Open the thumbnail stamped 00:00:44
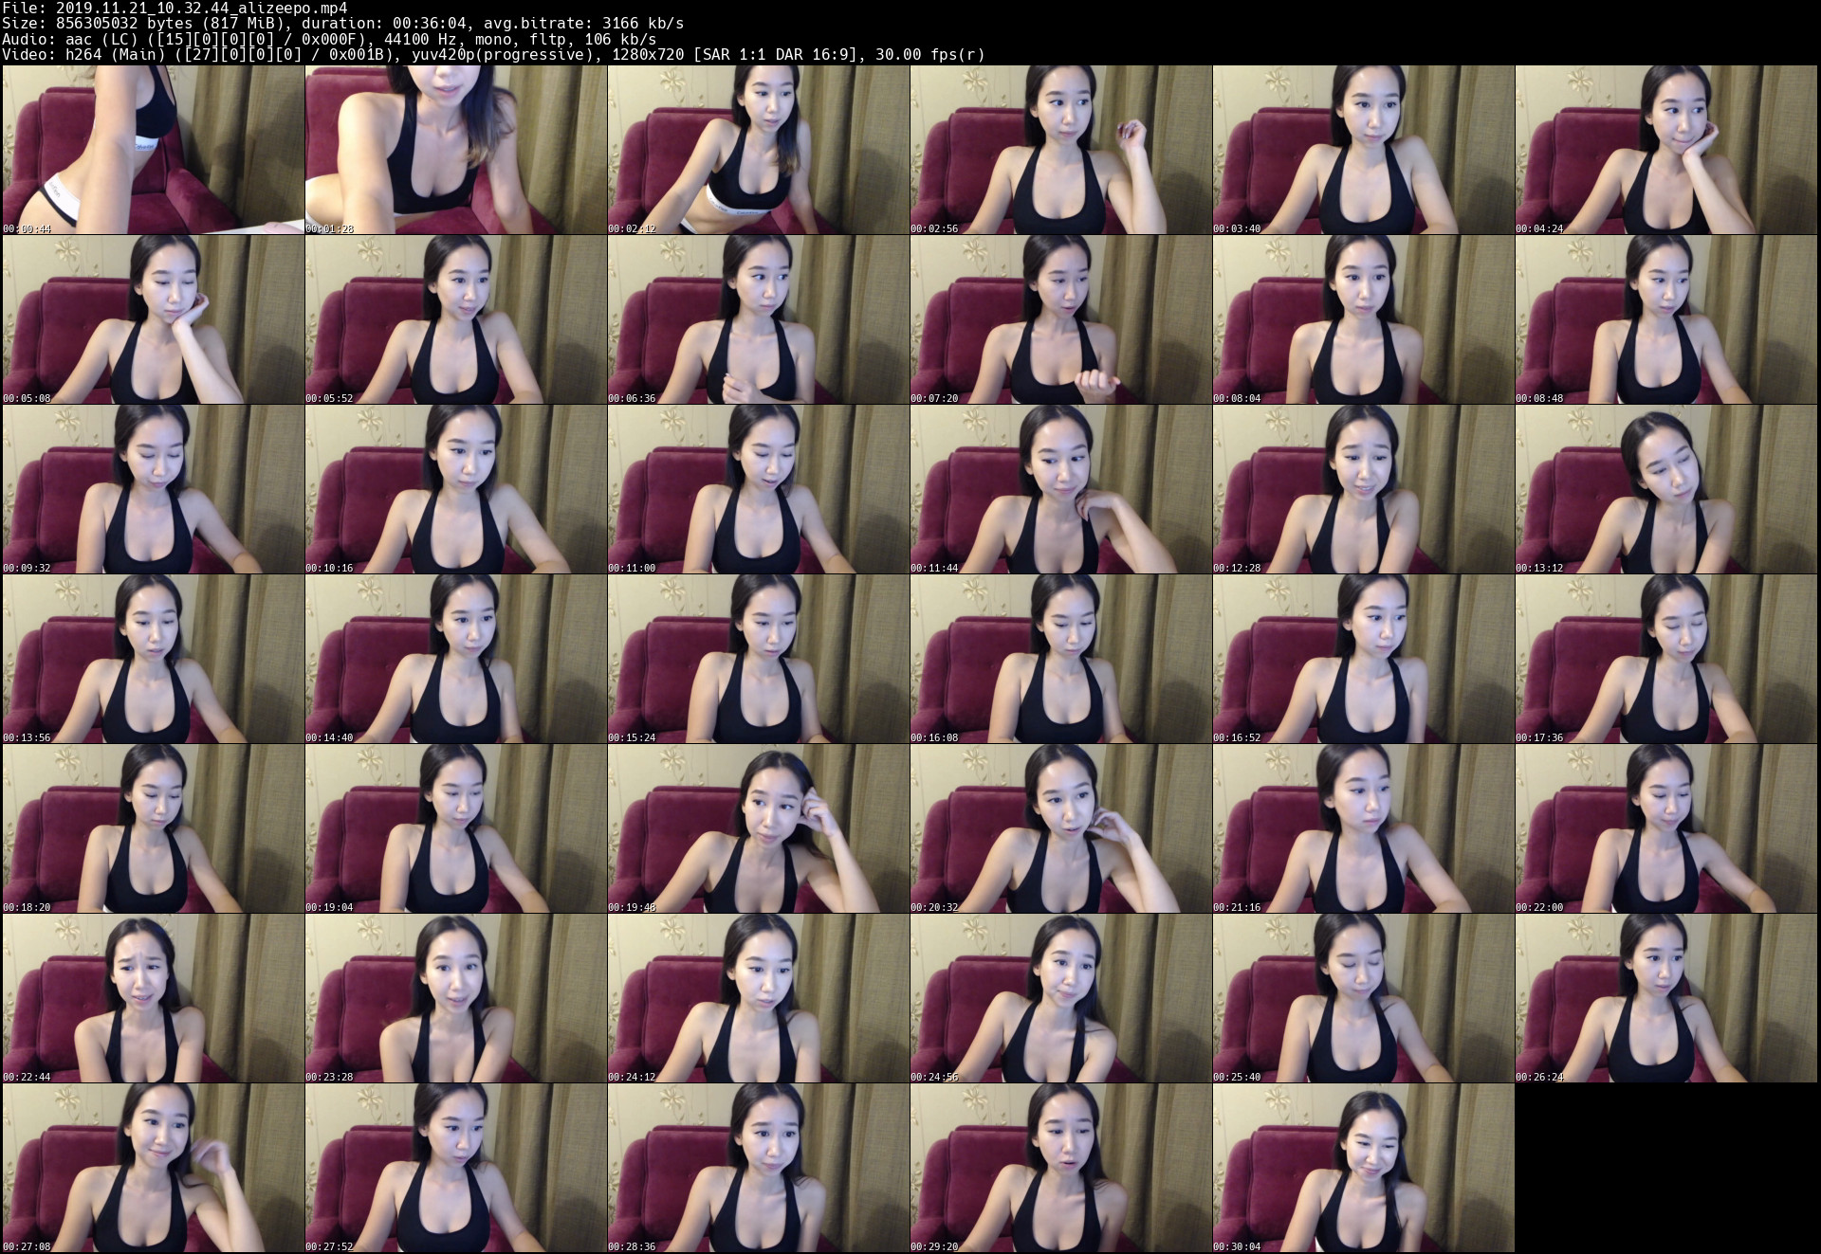 [x=153, y=150]
